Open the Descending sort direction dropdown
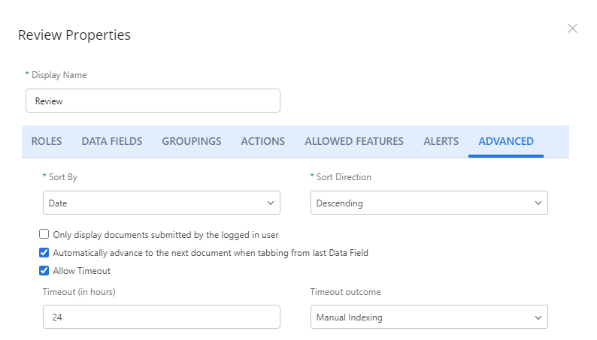Image resolution: width=597 pixels, height=340 pixels. click(x=429, y=203)
